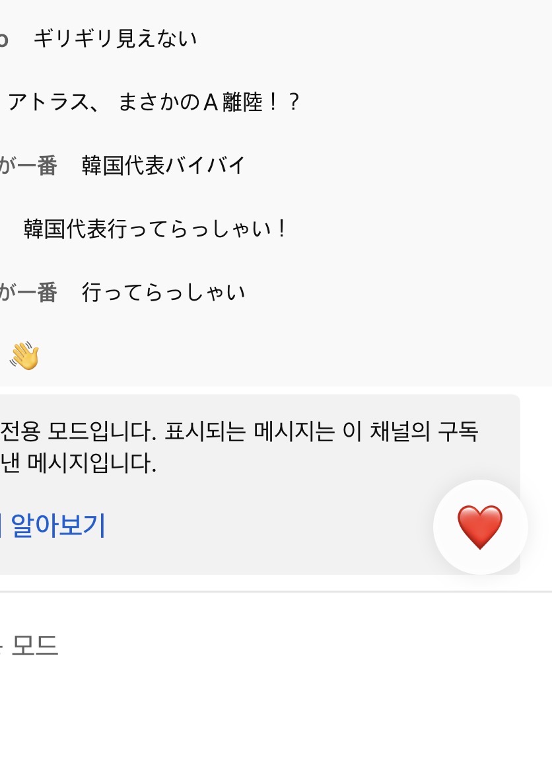
Task: Select the 行ってらっしゃい message by が一番
Action: click(x=163, y=292)
